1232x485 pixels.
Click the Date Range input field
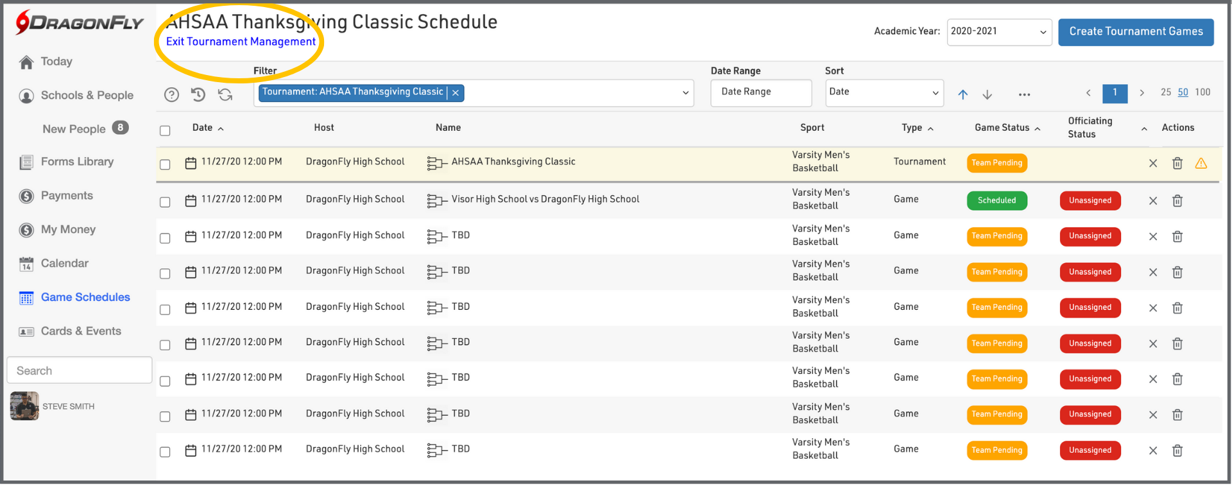coord(760,92)
